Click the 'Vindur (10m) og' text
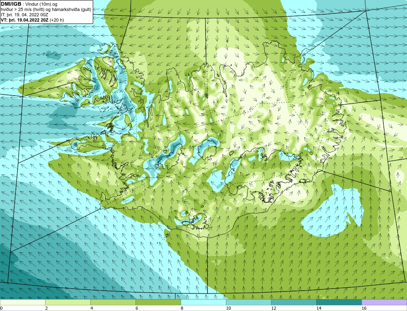Viewport: 407px width, 311px height. pyautogui.click(x=41, y=4)
